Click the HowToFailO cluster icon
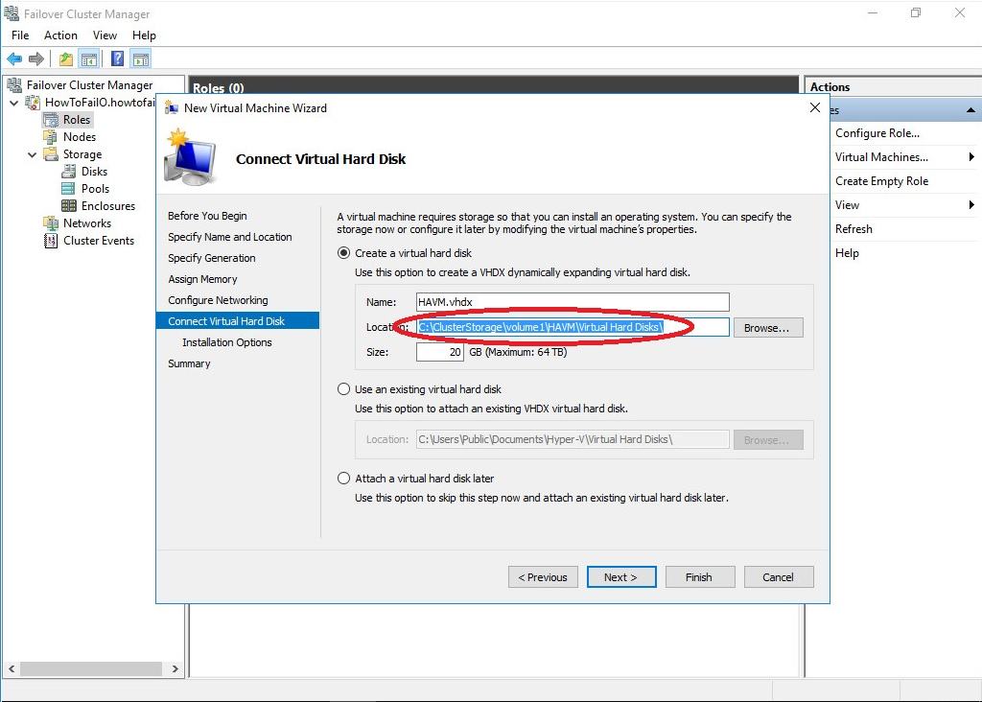The width and height of the screenshot is (982, 702). click(33, 102)
